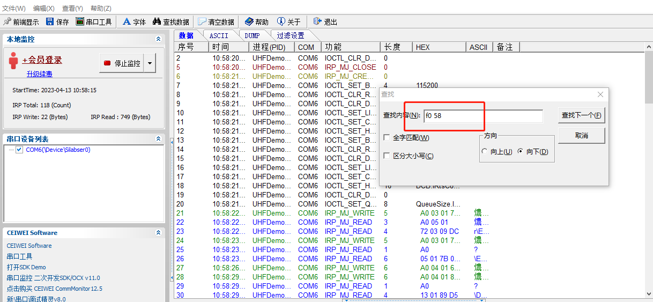Select row 23 with HEX 72 03 09 DC
The image size is (653, 302).
point(410,231)
